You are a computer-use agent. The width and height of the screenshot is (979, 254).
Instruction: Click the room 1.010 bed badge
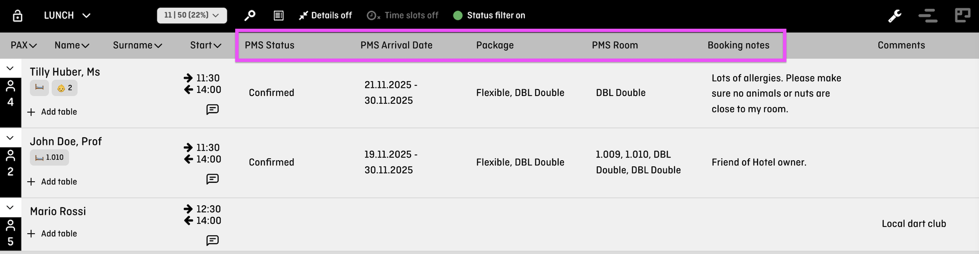(x=49, y=157)
